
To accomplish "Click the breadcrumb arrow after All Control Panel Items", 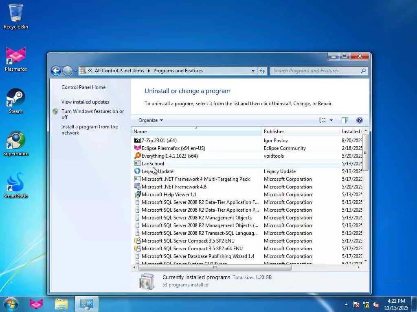I will [149, 71].
